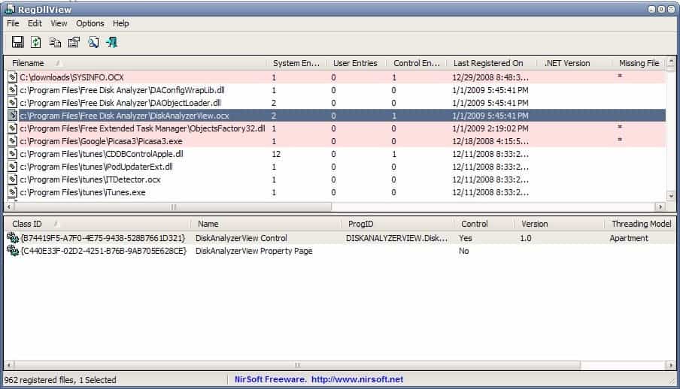Image resolution: width=680 pixels, height=389 pixels.
Task: Open the www.nirsoft.net link
Action: click(x=357, y=380)
